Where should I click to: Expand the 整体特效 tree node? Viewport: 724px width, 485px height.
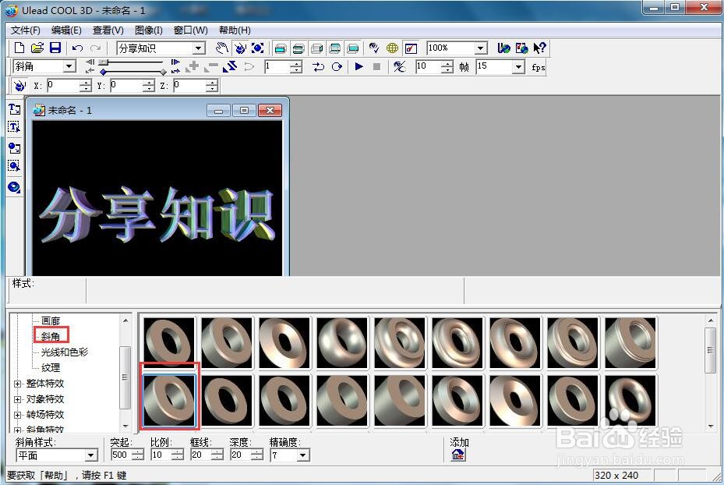coord(18,384)
